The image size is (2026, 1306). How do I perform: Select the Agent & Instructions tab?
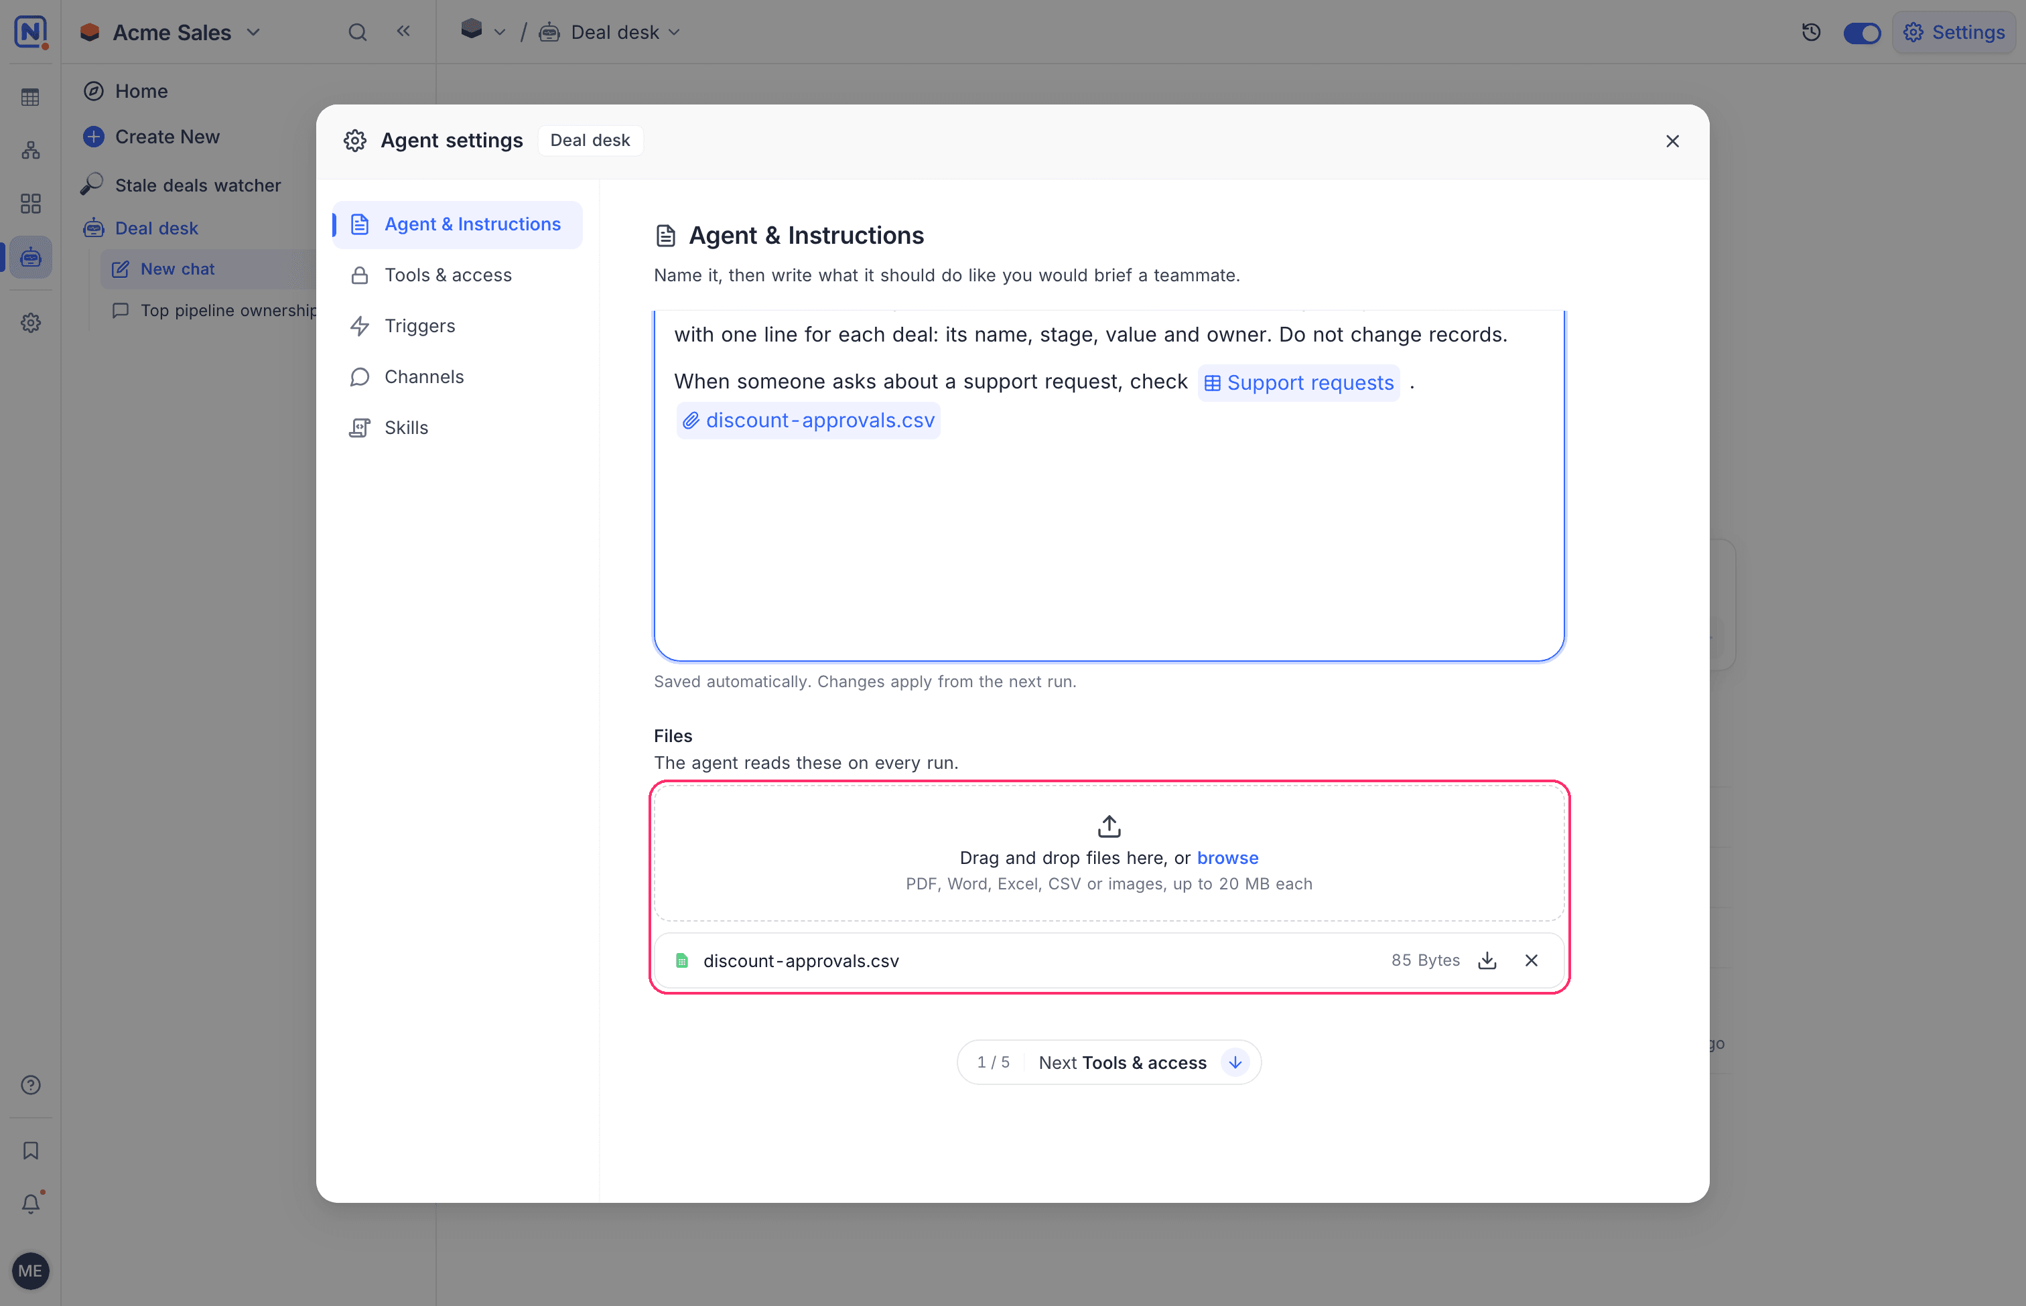(x=458, y=224)
